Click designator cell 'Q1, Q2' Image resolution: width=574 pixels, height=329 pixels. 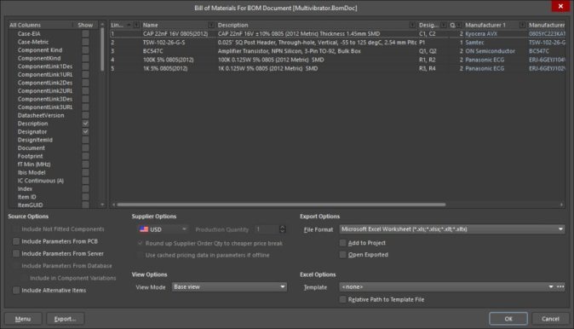[428, 51]
